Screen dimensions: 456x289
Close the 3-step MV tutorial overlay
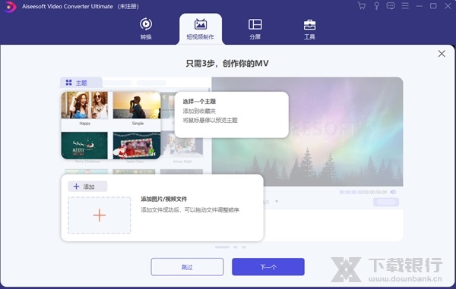pos(442,54)
